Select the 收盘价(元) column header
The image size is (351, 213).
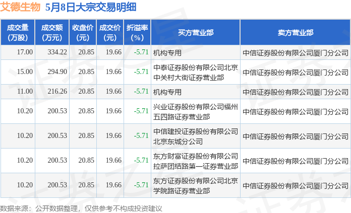83,32
